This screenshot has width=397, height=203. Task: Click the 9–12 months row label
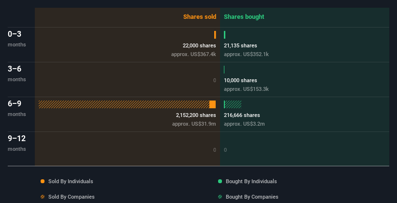17,143
